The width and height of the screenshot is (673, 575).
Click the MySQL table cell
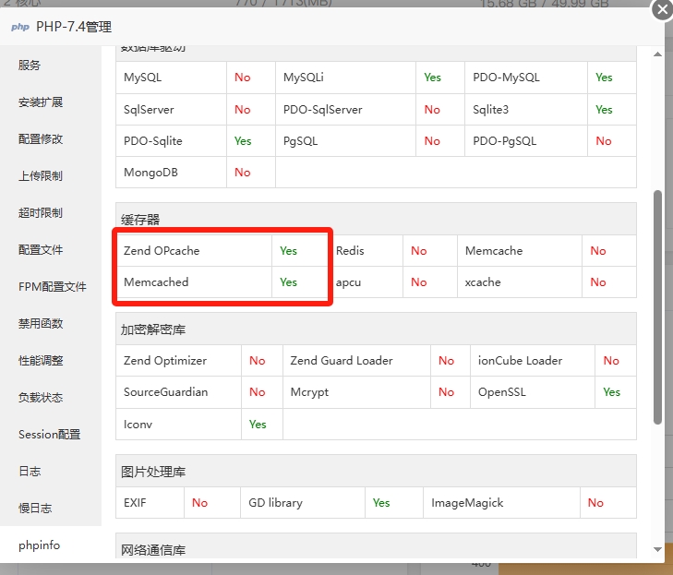pyautogui.click(x=171, y=78)
